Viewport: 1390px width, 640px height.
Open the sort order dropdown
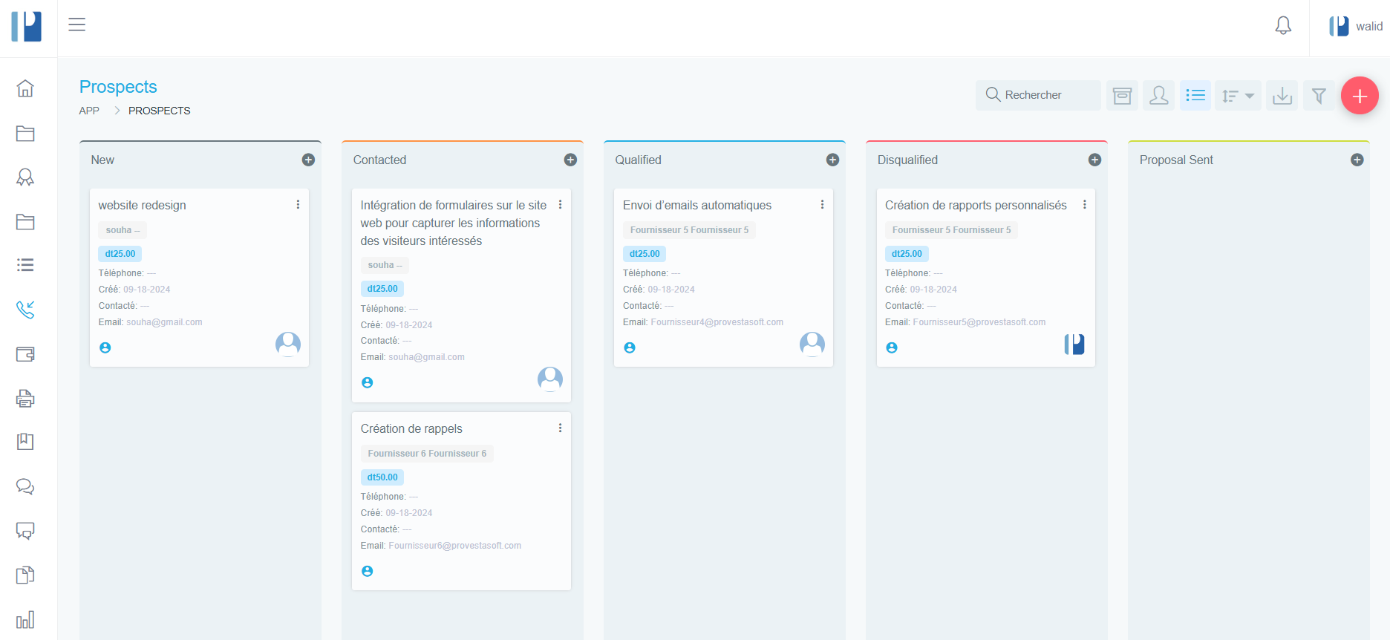[x=1238, y=96]
